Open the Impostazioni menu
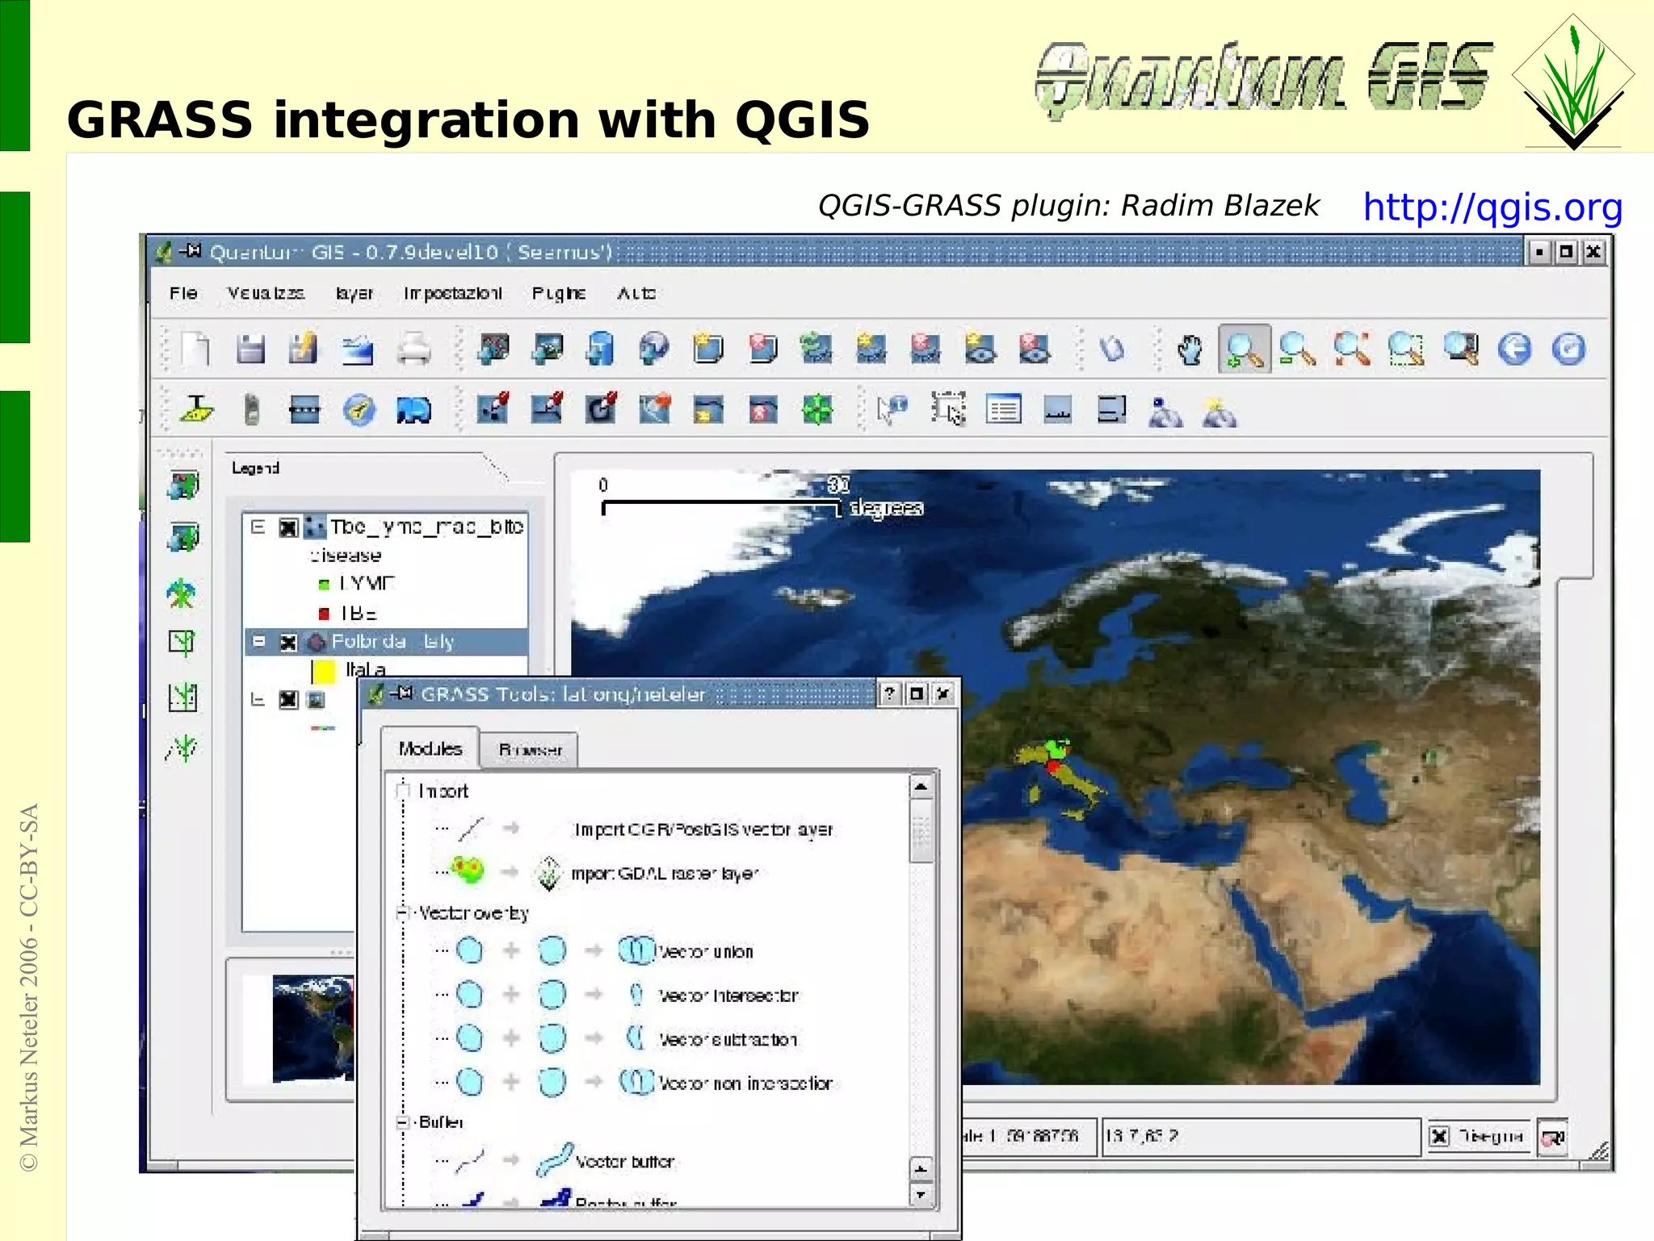The image size is (1654, 1241). [x=452, y=293]
